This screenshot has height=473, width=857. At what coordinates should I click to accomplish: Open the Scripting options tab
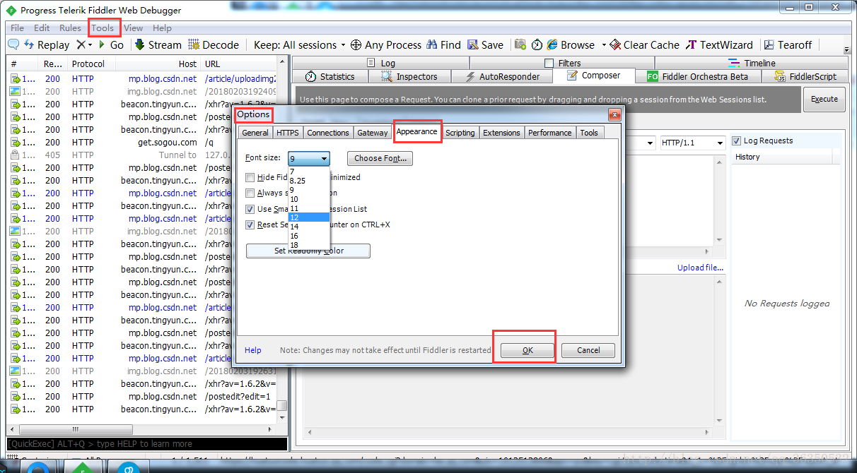(x=460, y=133)
